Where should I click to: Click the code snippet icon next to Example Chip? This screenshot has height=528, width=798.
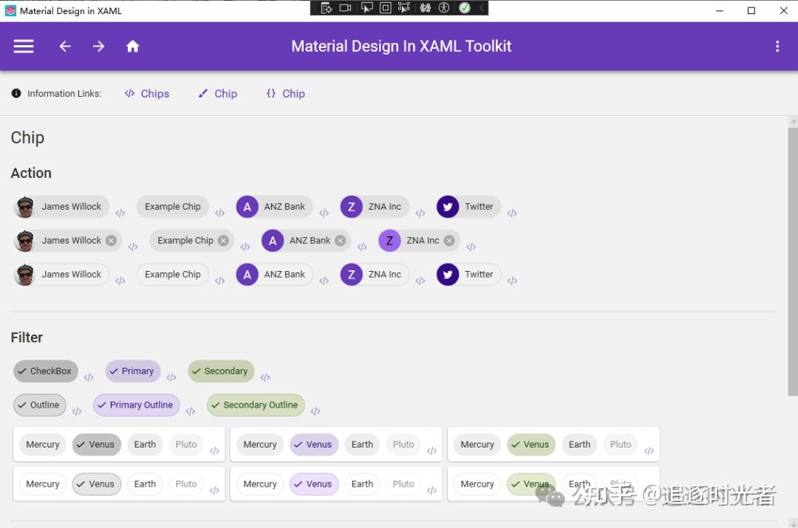point(219,213)
